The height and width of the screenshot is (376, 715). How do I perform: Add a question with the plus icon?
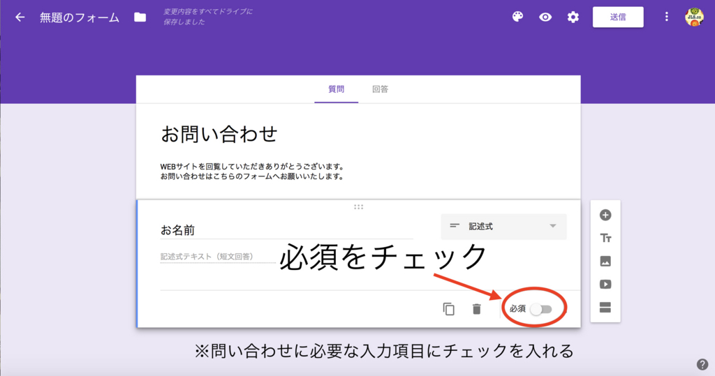point(605,215)
